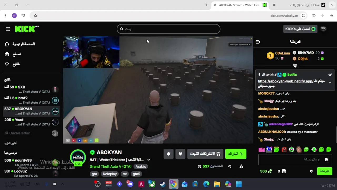Reload the page in browser toolbar
Image resolution: width=337 pixels, height=190 pixels.
point(314,16)
